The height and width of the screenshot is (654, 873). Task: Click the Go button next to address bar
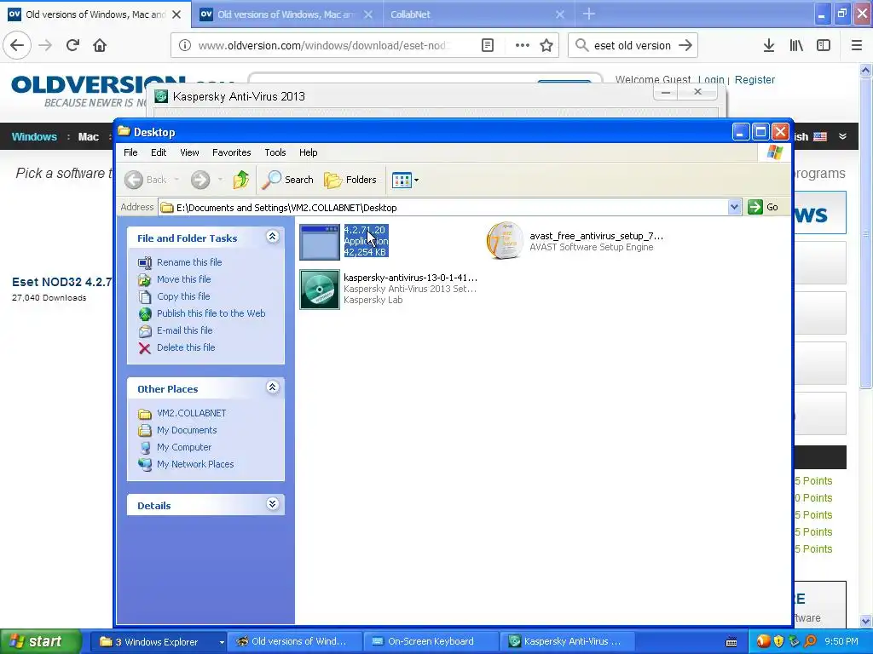pyautogui.click(x=763, y=207)
